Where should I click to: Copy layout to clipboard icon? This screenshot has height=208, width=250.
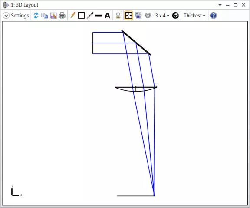pos(44,16)
